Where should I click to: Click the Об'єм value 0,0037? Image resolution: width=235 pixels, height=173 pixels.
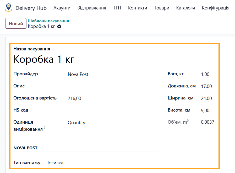[x=207, y=122]
